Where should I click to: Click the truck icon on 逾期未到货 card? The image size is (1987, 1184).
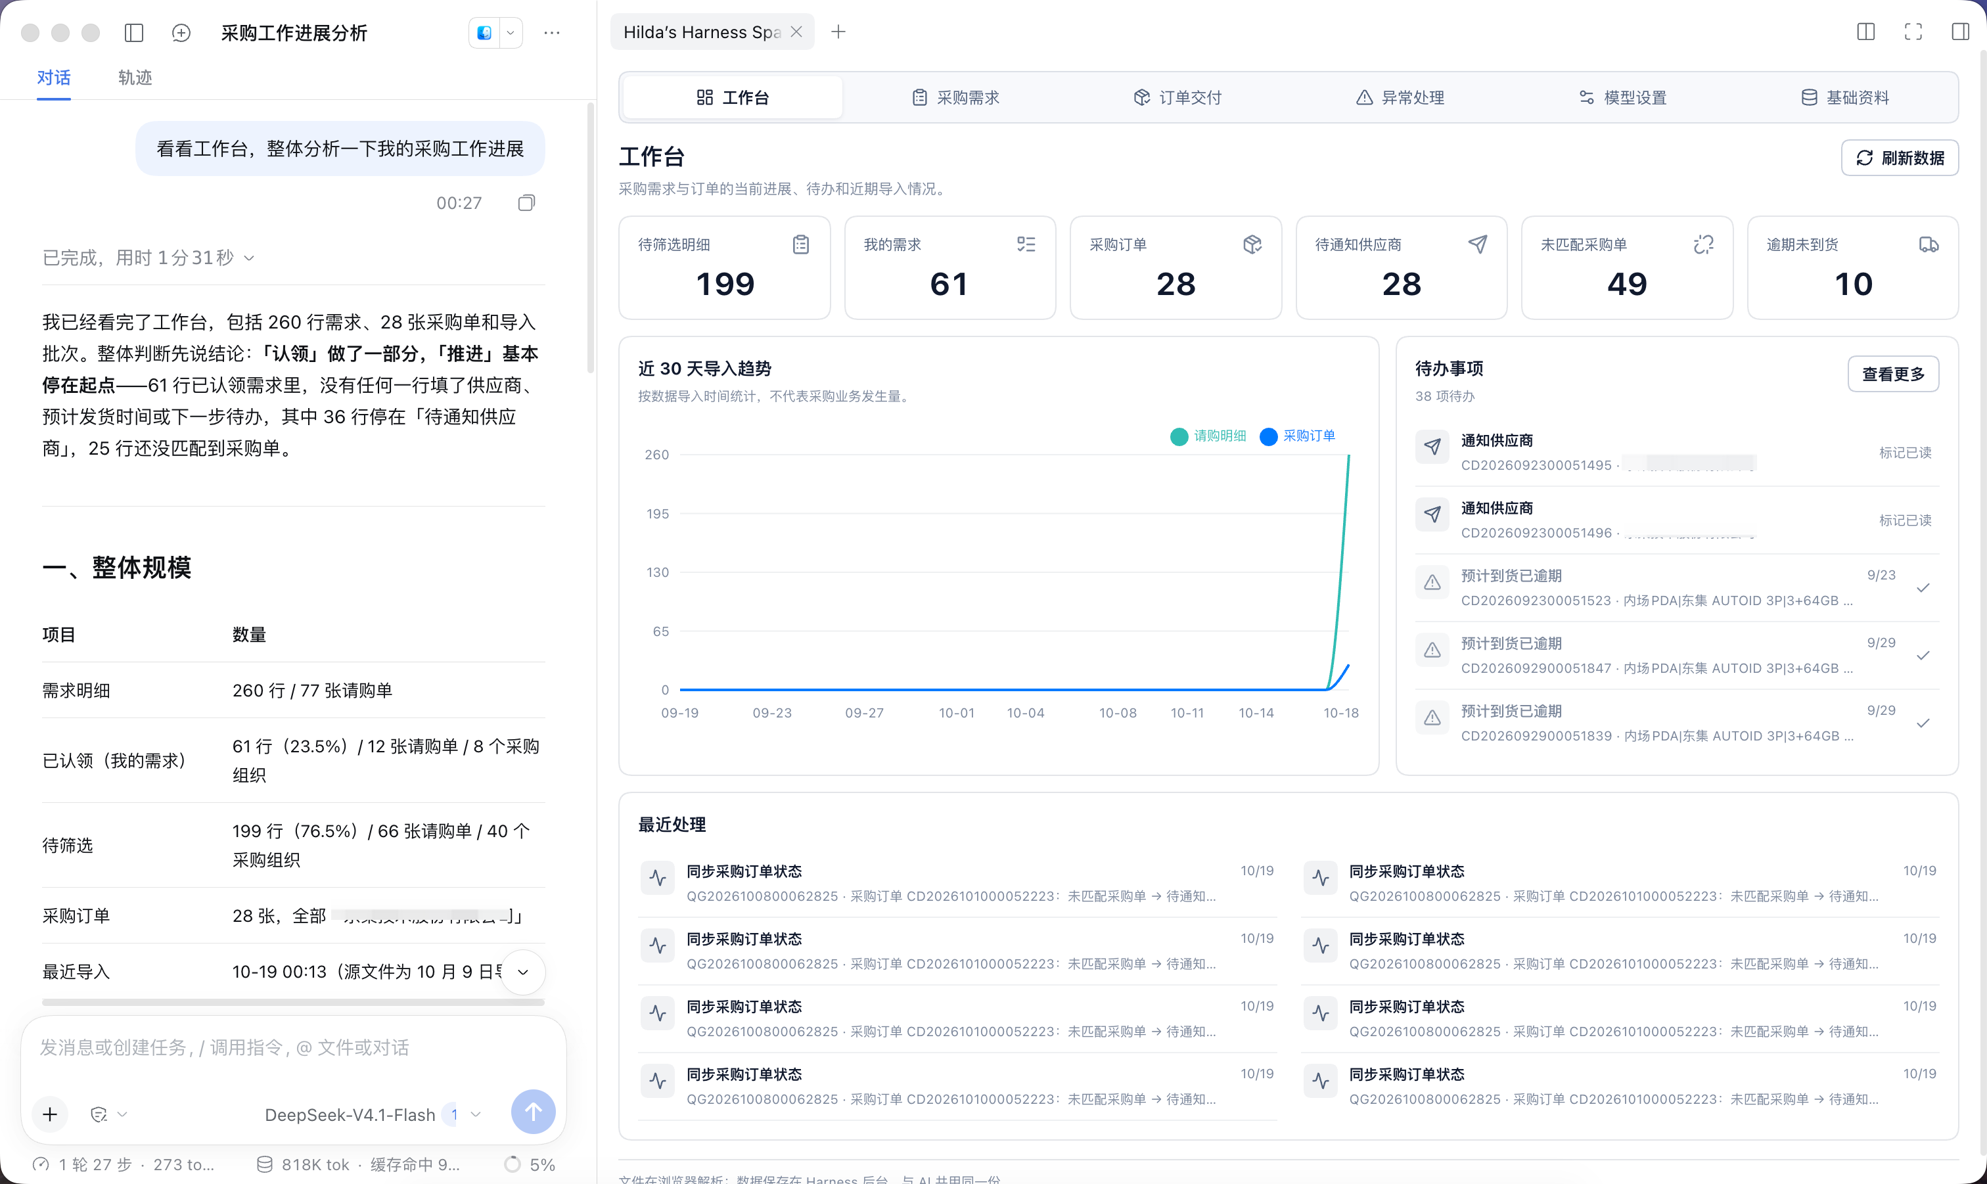pyautogui.click(x=1929, y=244)
